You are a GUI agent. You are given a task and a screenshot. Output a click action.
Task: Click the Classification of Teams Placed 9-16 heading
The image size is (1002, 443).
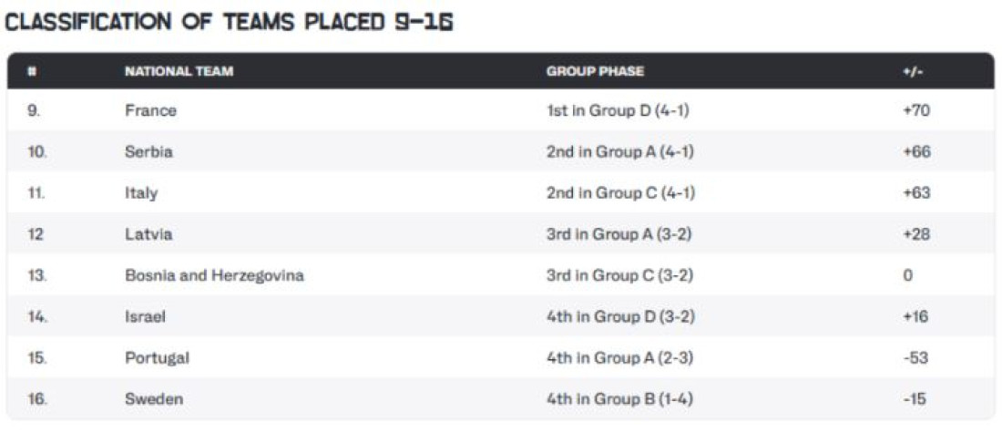(x=228, y=23)
